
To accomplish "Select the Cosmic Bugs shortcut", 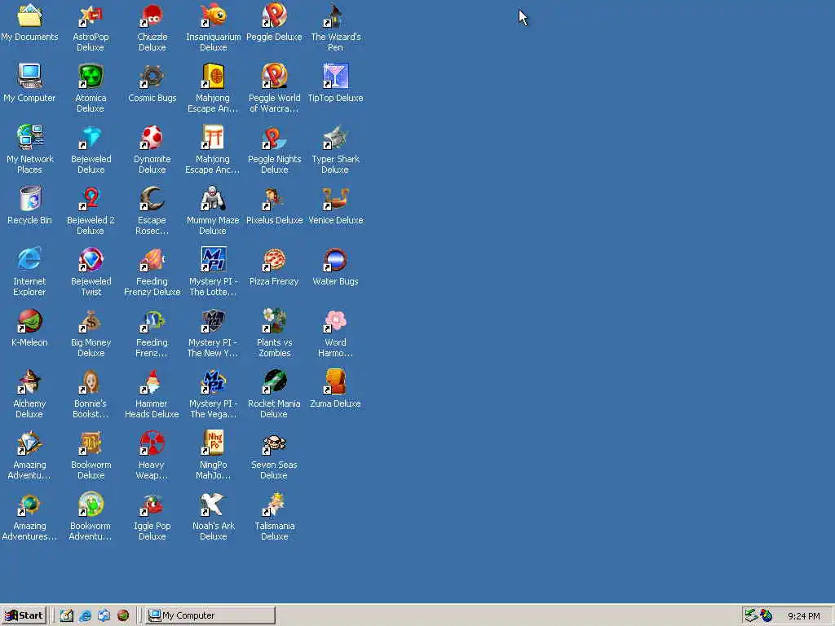I will 152,83.
